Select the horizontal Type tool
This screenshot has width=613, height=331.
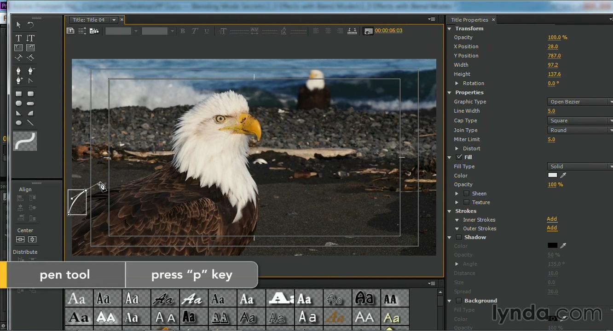[x=18, y=38]
